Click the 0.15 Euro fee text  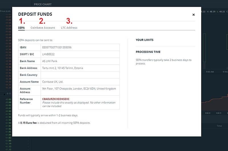point(28,123)
